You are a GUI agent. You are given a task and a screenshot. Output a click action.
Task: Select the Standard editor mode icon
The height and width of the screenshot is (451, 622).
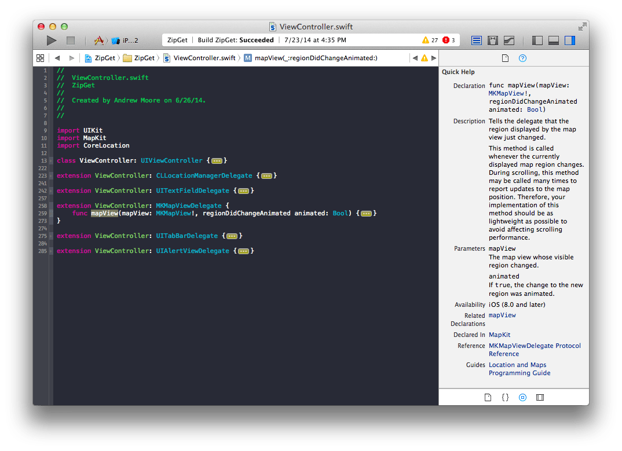pos(476,41)
